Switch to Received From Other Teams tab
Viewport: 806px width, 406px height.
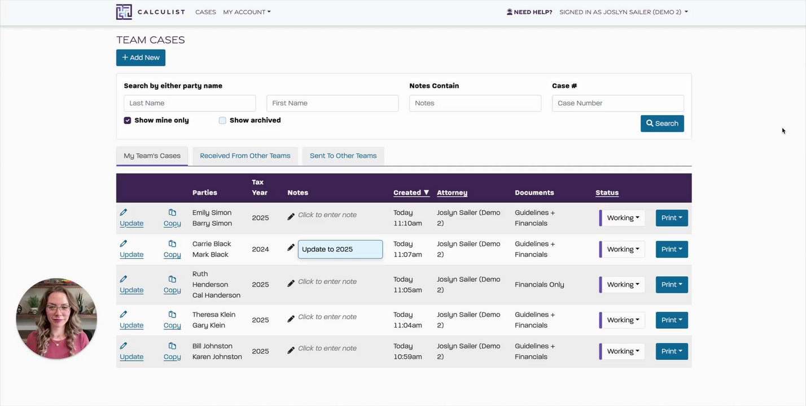(245, 156)
